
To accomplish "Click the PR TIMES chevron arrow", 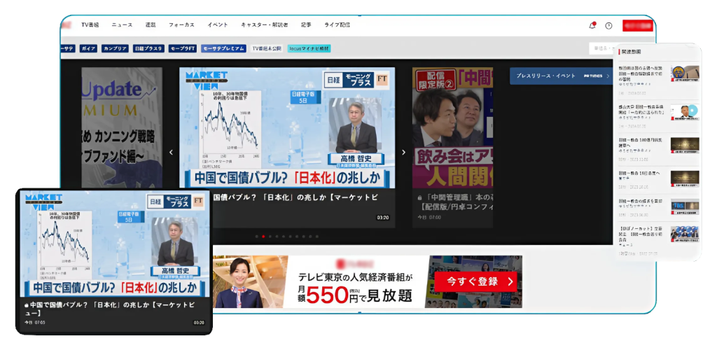I will (607, 76).
